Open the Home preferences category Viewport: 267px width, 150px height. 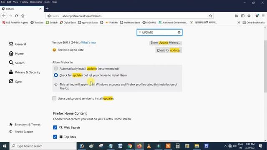click(16, 53)
